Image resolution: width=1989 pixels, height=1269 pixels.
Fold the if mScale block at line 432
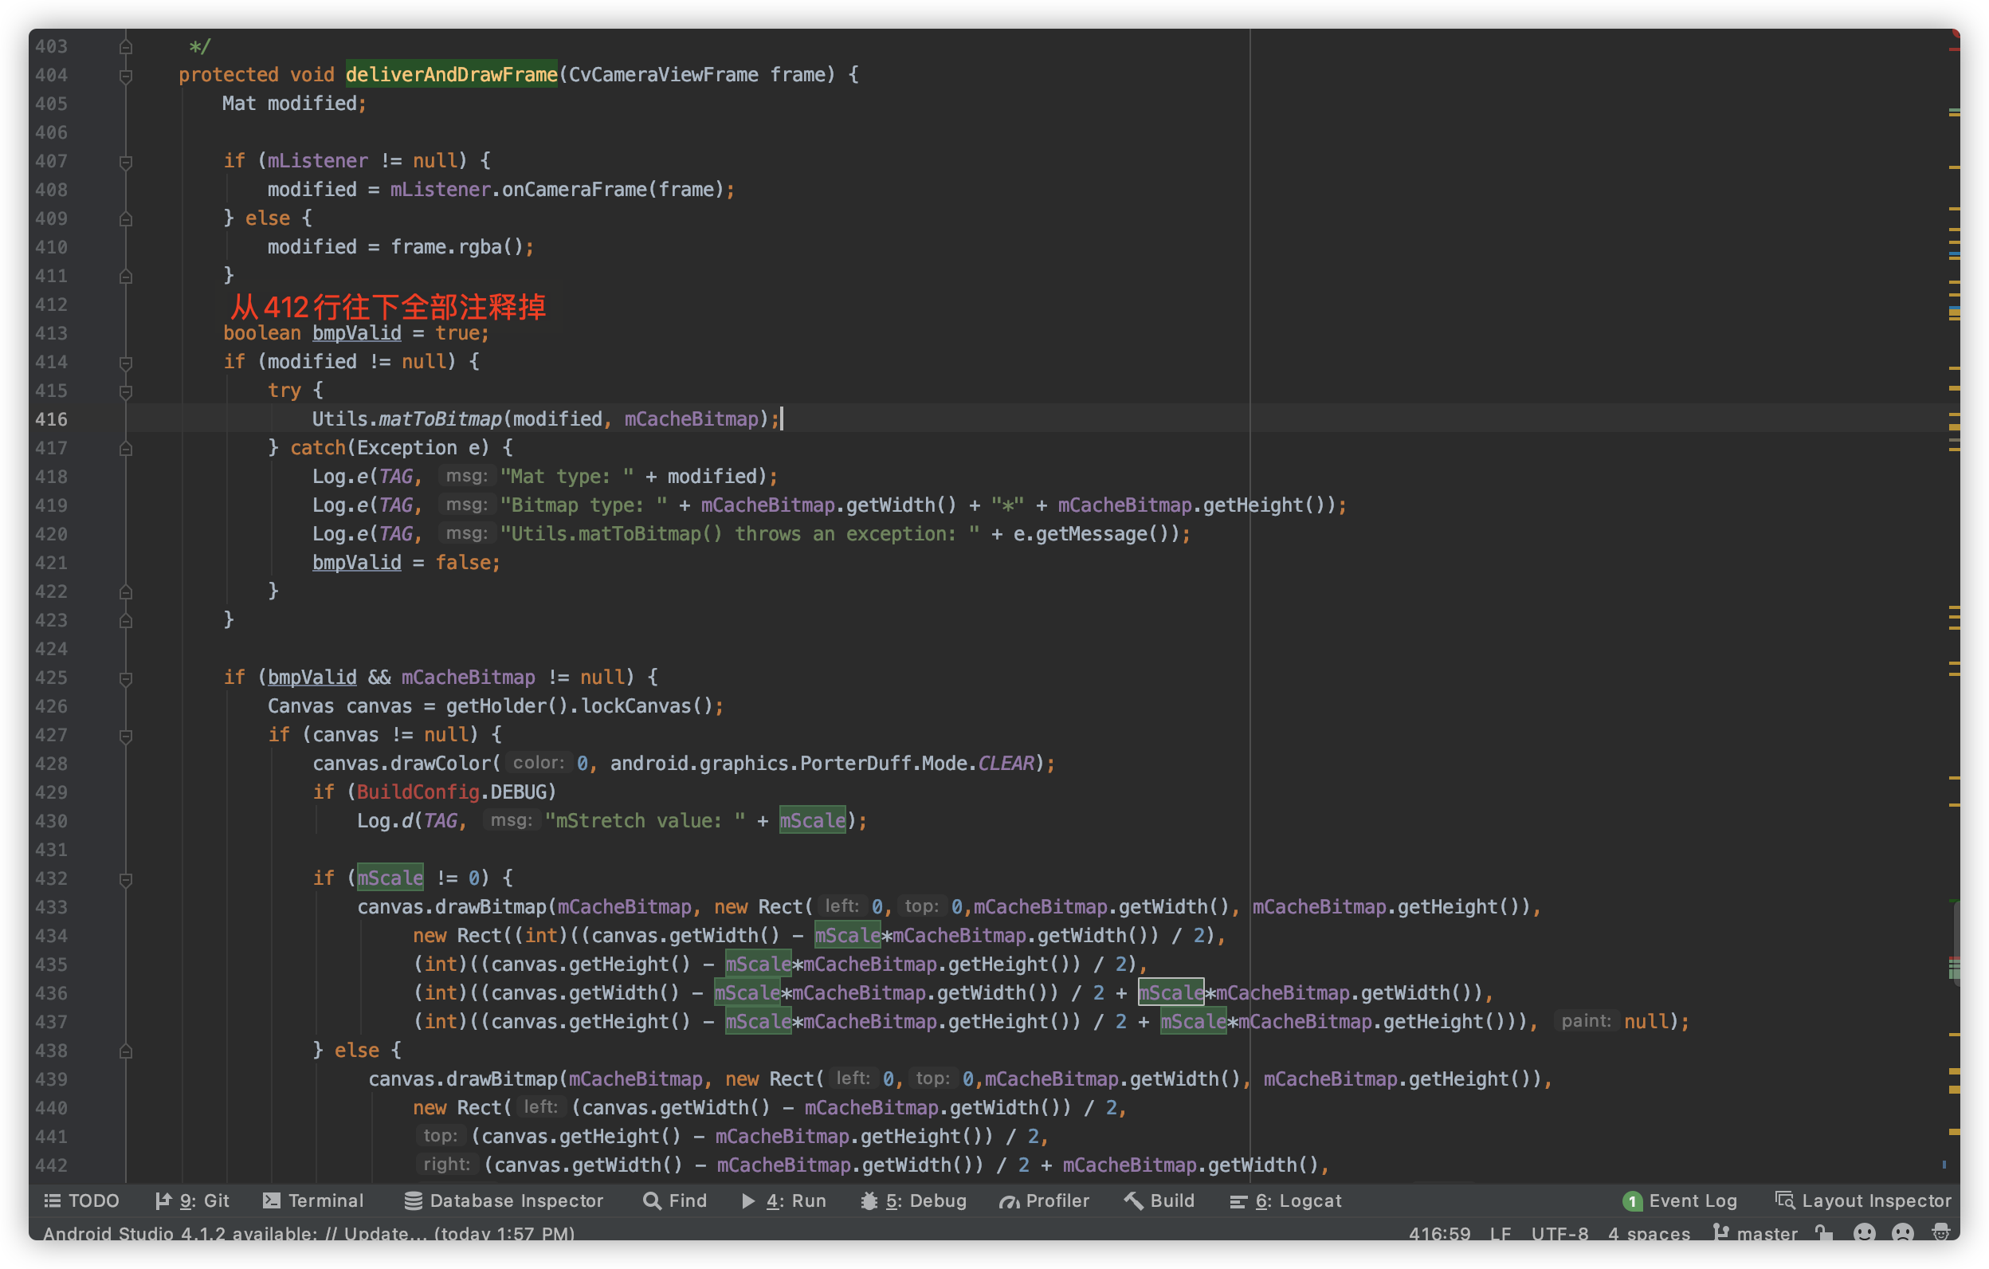(126, 879)
